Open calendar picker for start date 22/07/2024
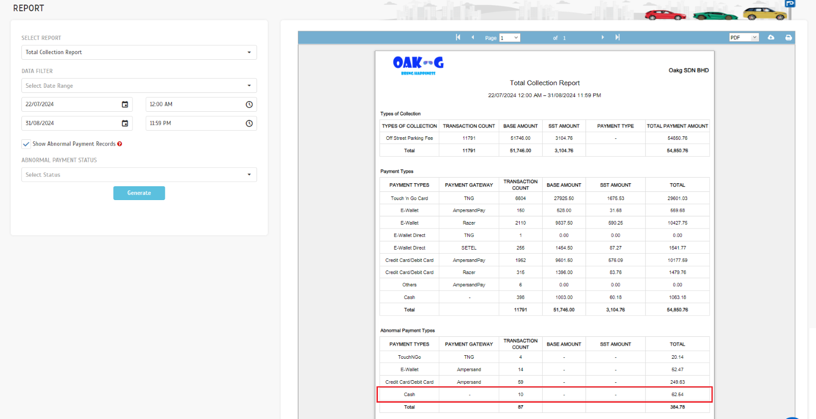Screen dimensions: 816x419 [x=125, y=105]
